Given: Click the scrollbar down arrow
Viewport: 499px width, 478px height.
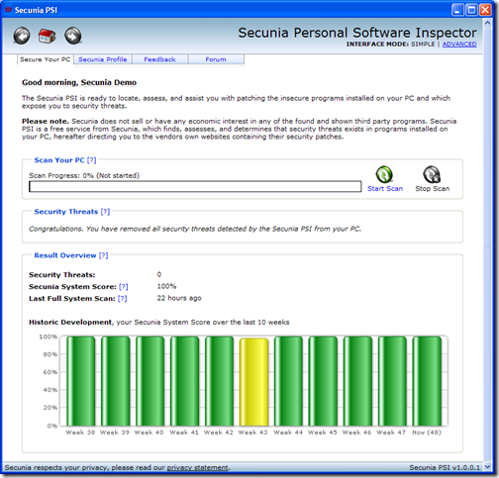Looking at the screenshot, I should point(487,467).
